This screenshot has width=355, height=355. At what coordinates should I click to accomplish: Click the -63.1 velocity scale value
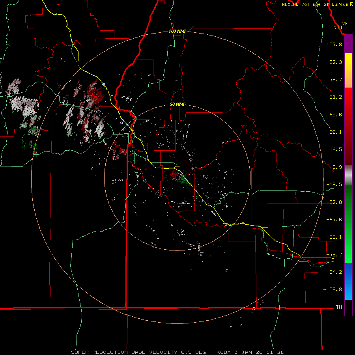pyautogui.click(x=334, y=237)
